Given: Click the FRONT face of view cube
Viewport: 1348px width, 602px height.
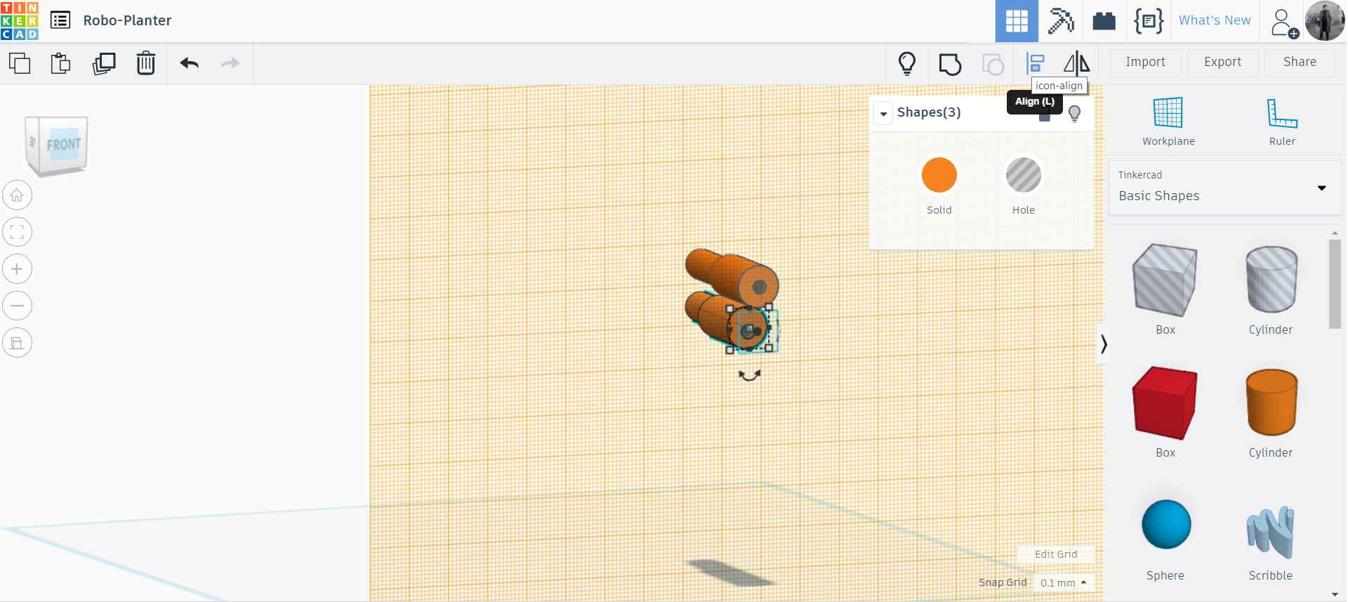Looking at the screenshot, I should (63, 145).
